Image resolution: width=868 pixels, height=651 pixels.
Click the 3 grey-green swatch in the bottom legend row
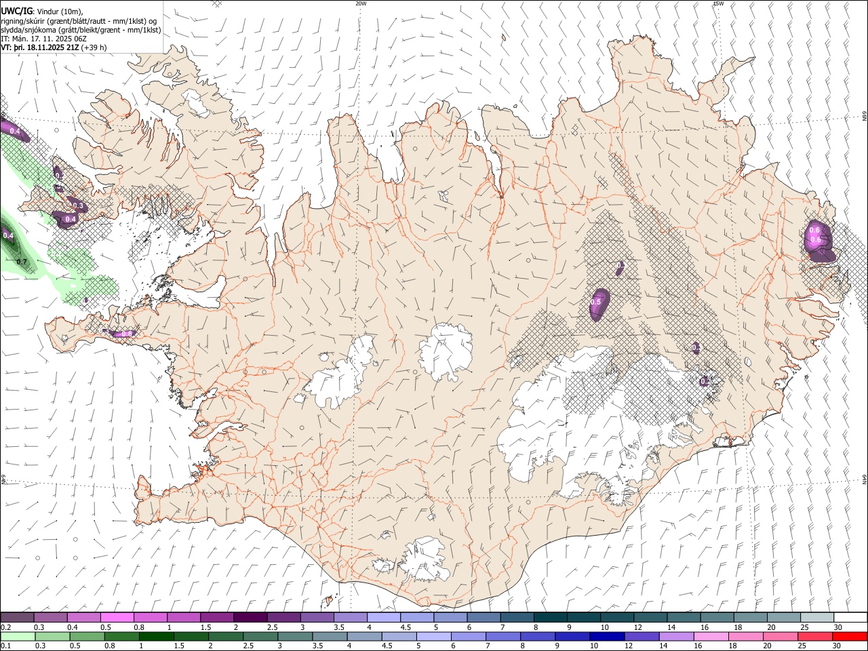coord(295,636)
